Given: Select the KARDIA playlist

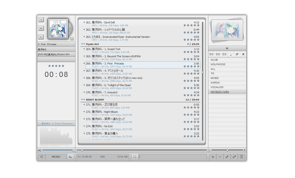Looking at the screenshot, I should point(227,83).
